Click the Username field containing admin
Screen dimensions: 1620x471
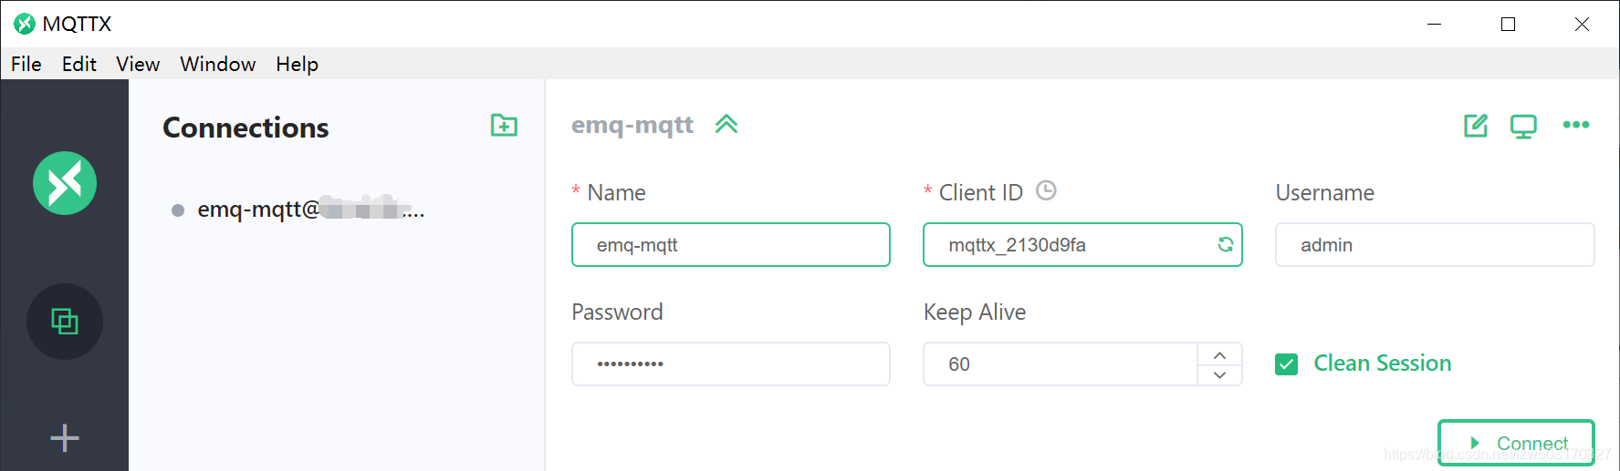pyautogui.click(x=1435, y=244)
